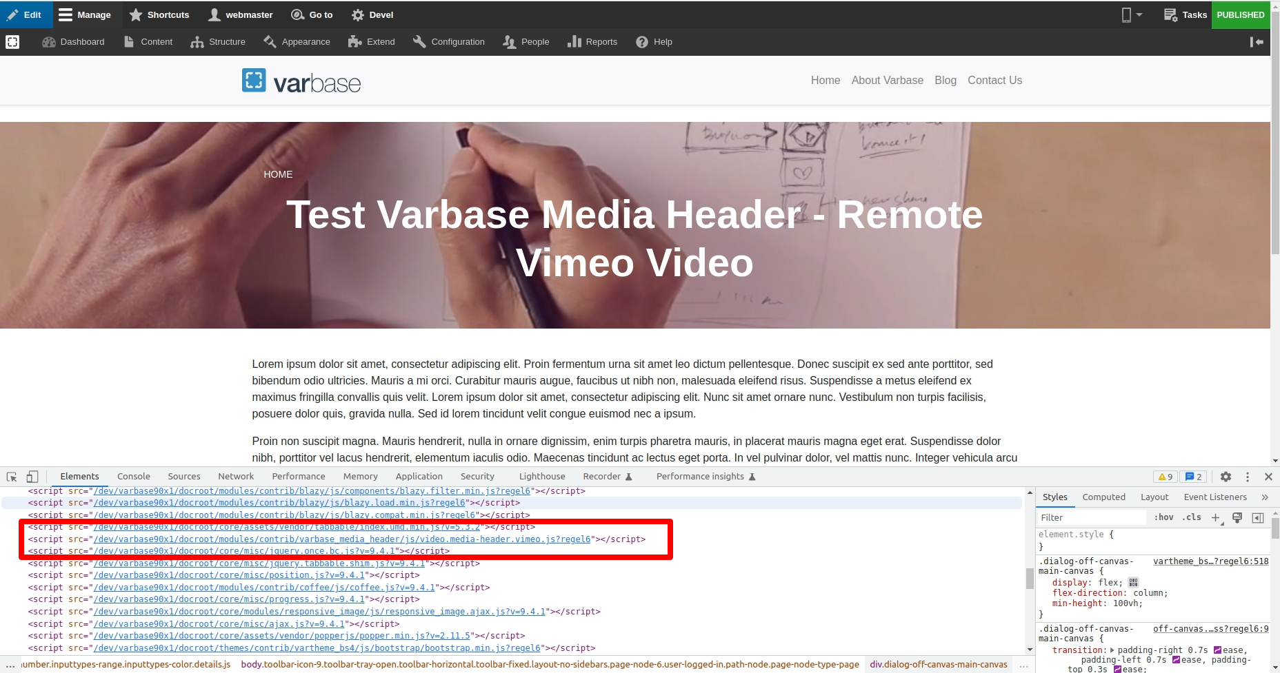Open the flexbox editor icon next to display: flex
This screenshot has width=1280, height=673.
(x=1133, y=583)
